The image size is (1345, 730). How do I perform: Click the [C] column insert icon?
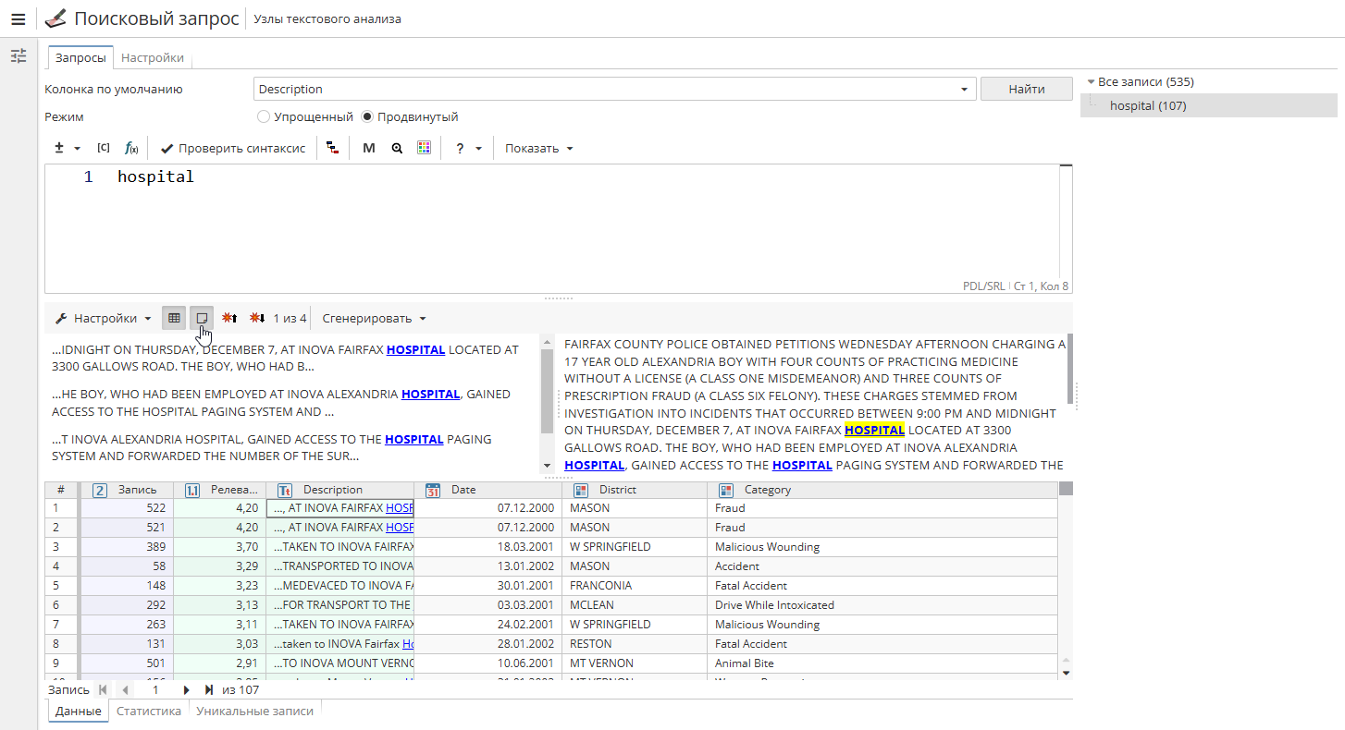coord(104,148)
